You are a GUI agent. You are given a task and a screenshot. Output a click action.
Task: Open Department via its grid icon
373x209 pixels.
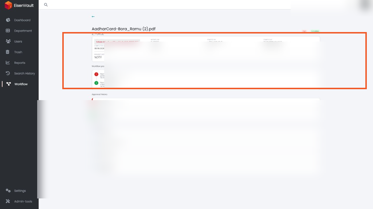pyautogui.click(x=8, y=31)
